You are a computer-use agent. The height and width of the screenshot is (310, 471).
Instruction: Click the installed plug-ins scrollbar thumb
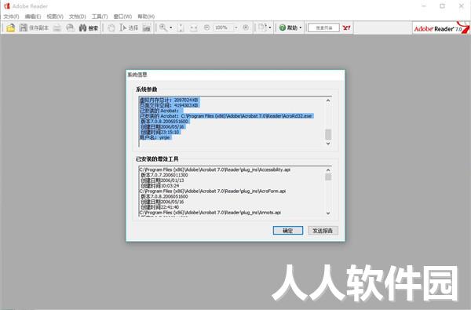(328, 177)
